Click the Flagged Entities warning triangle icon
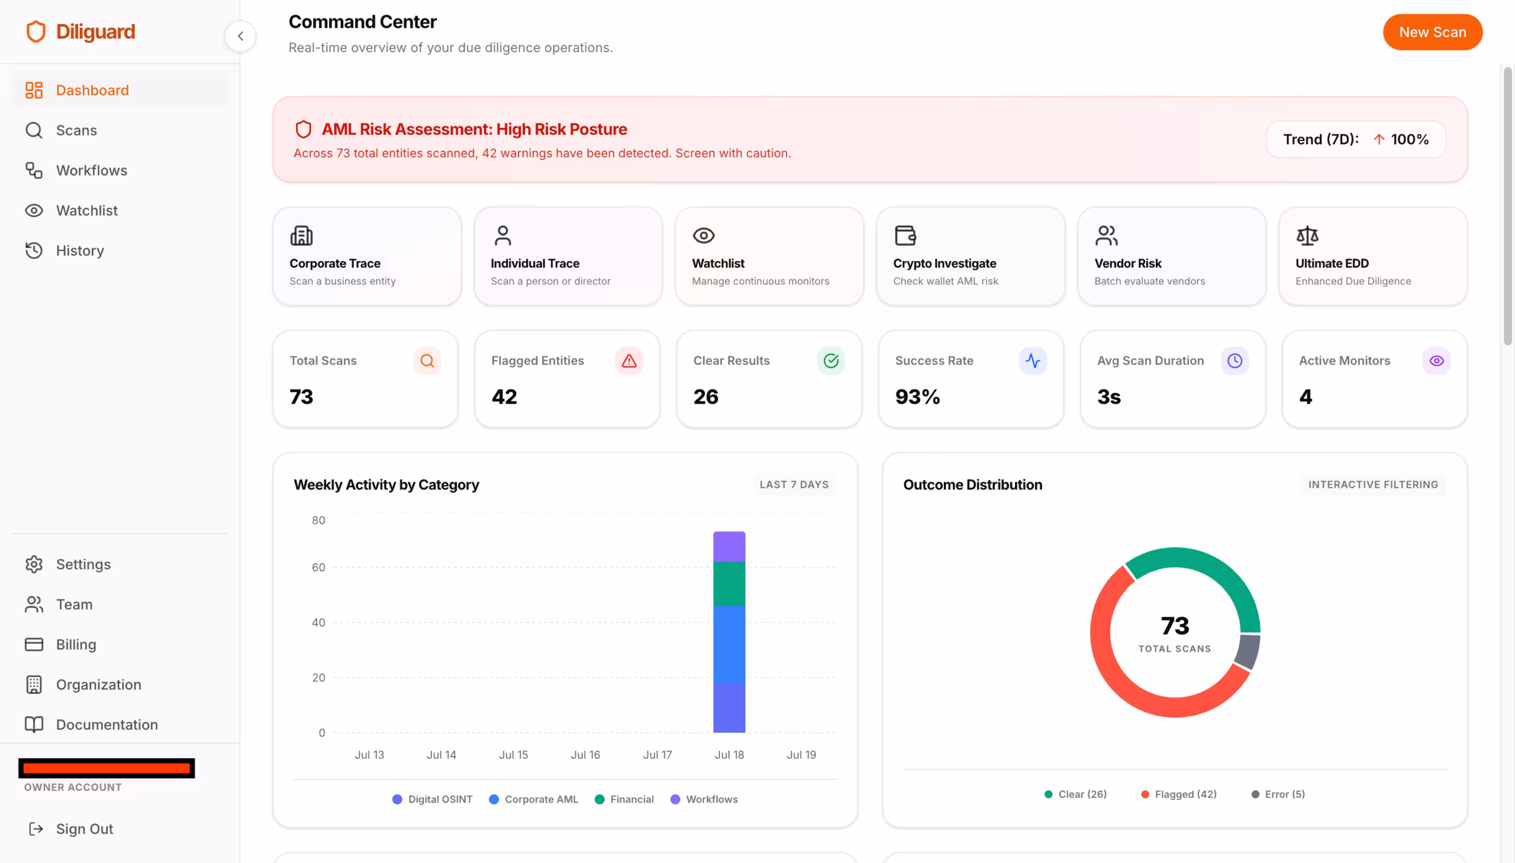The height and width of the screenshot is (863, 1515). click(628, 360)
